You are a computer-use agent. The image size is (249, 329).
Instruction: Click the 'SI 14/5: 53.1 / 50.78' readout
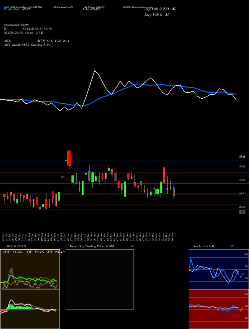pyautogui.click(x=37, y=29)
